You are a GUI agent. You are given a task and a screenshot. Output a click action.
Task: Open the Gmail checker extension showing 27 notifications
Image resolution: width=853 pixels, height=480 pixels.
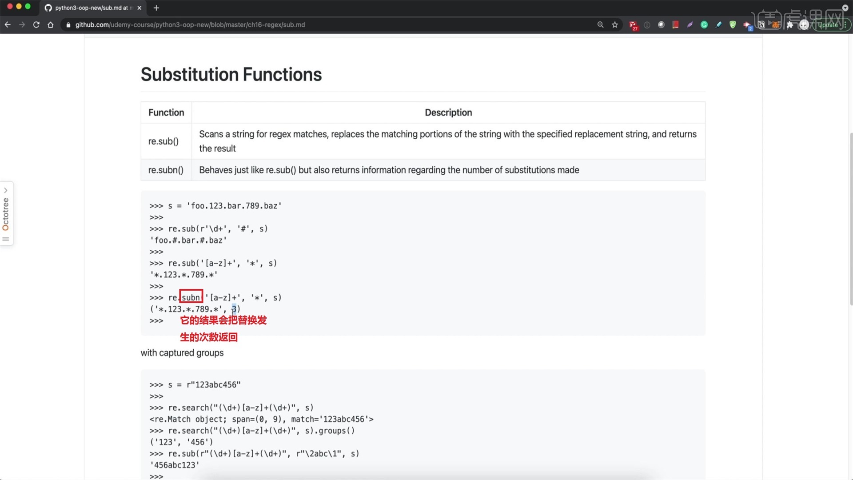tap(633, 25)
